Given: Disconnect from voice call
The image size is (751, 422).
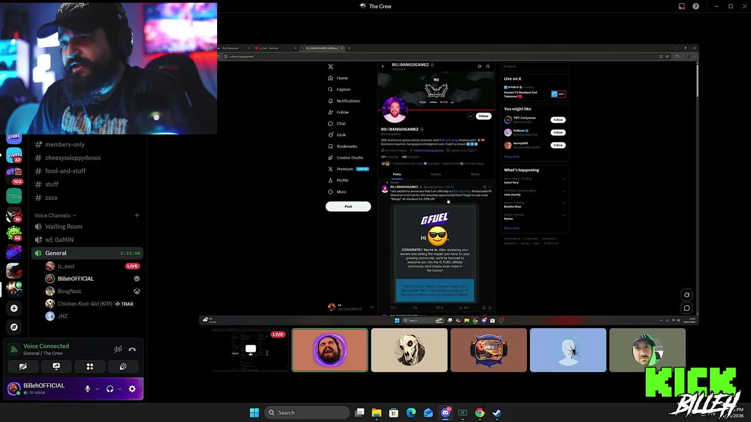Looking at the screenshot, I should tap(132, 349).
